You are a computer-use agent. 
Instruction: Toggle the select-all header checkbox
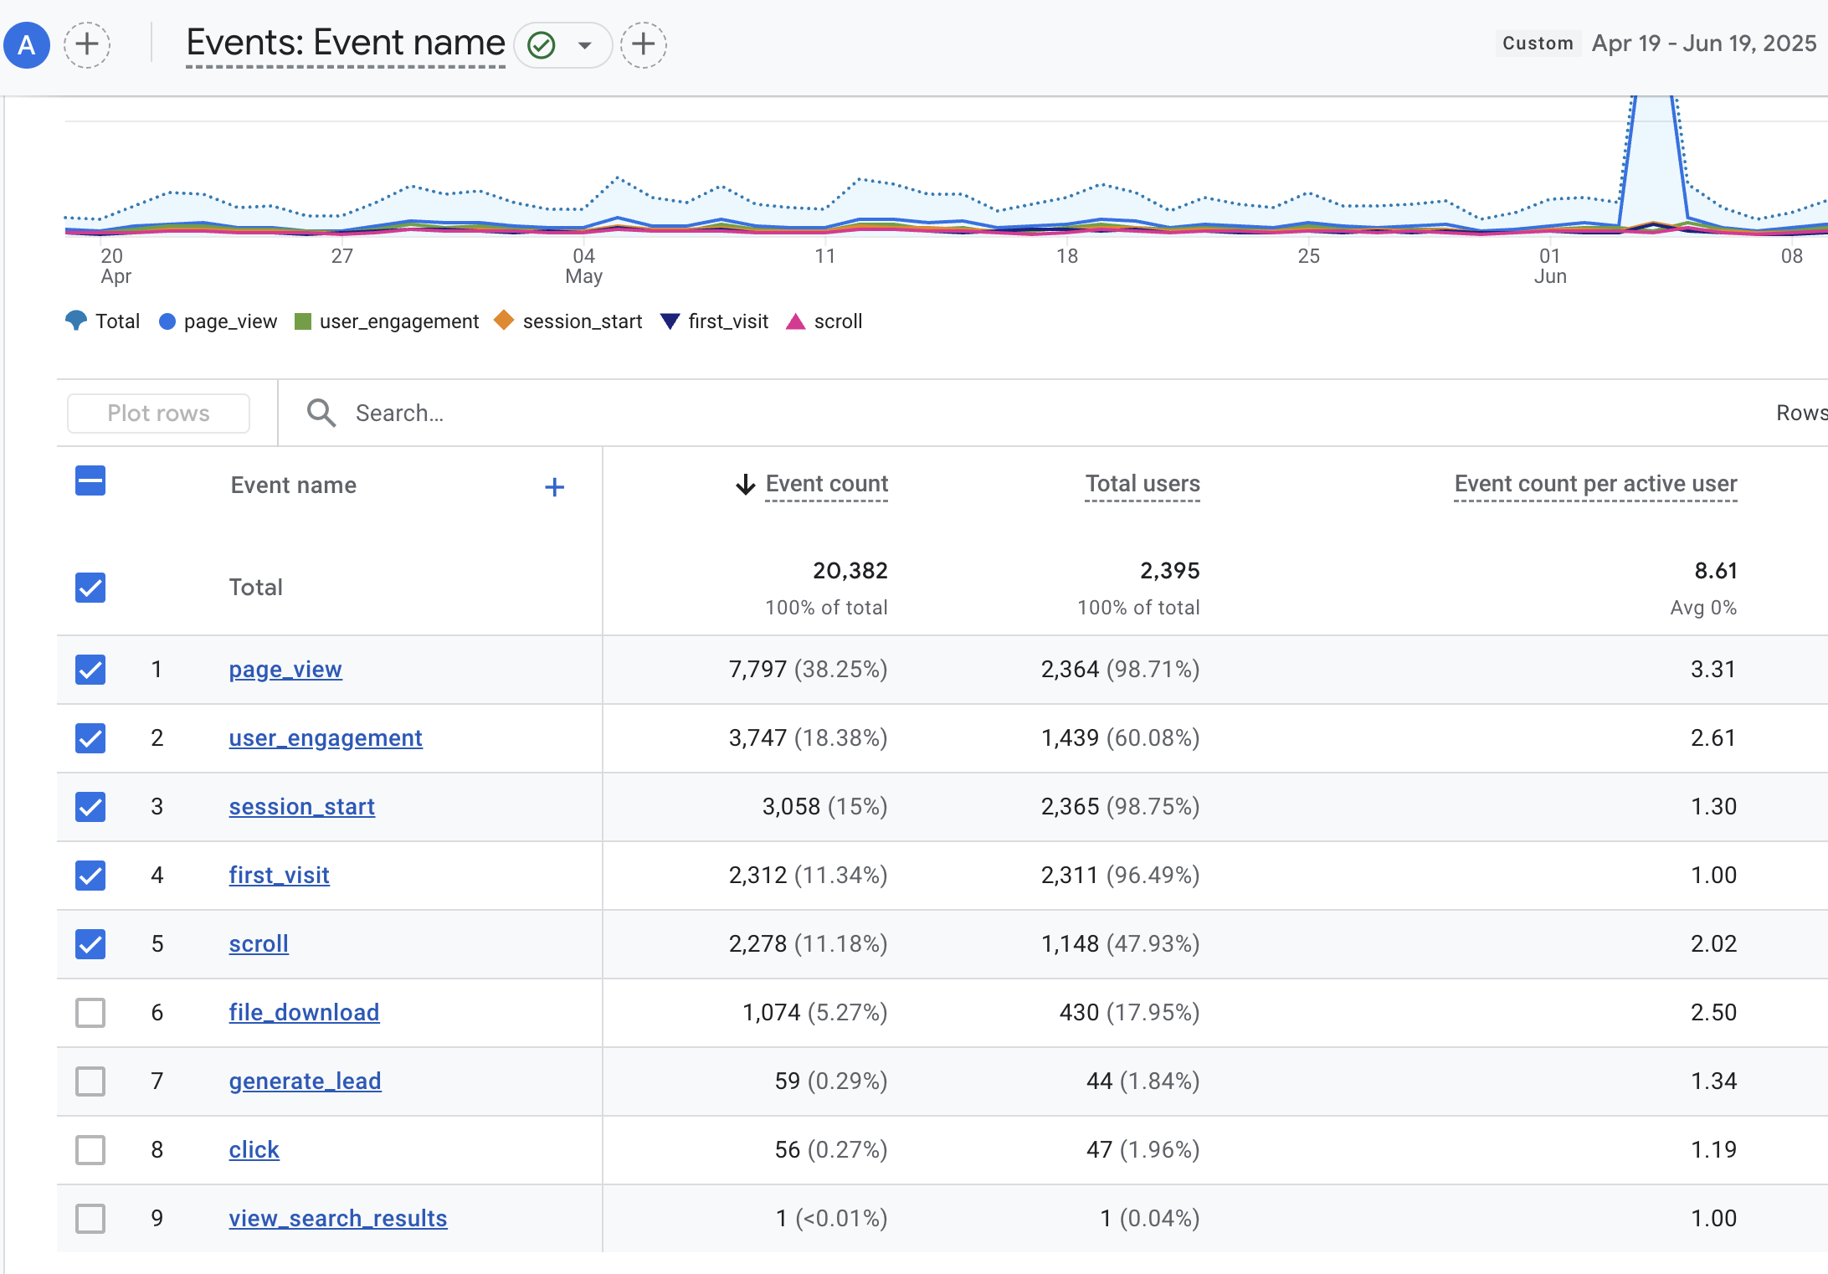[x=90, y=481]
